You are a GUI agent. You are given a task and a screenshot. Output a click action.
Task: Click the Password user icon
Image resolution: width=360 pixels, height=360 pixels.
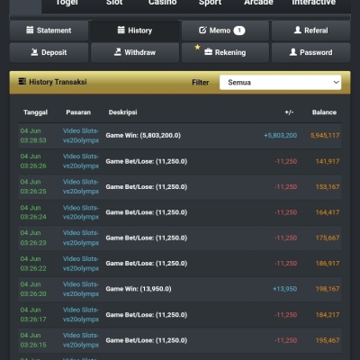pos(293,52)
